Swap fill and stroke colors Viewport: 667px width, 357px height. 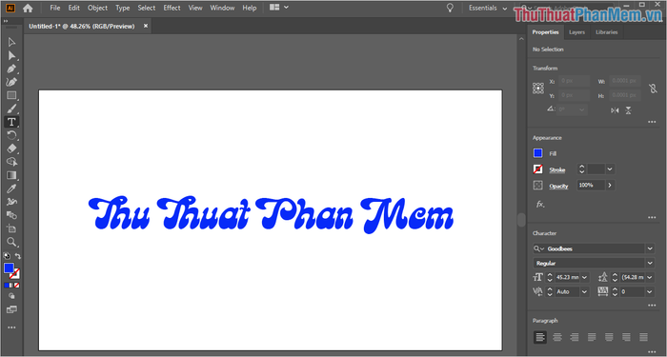click(18, 256)
